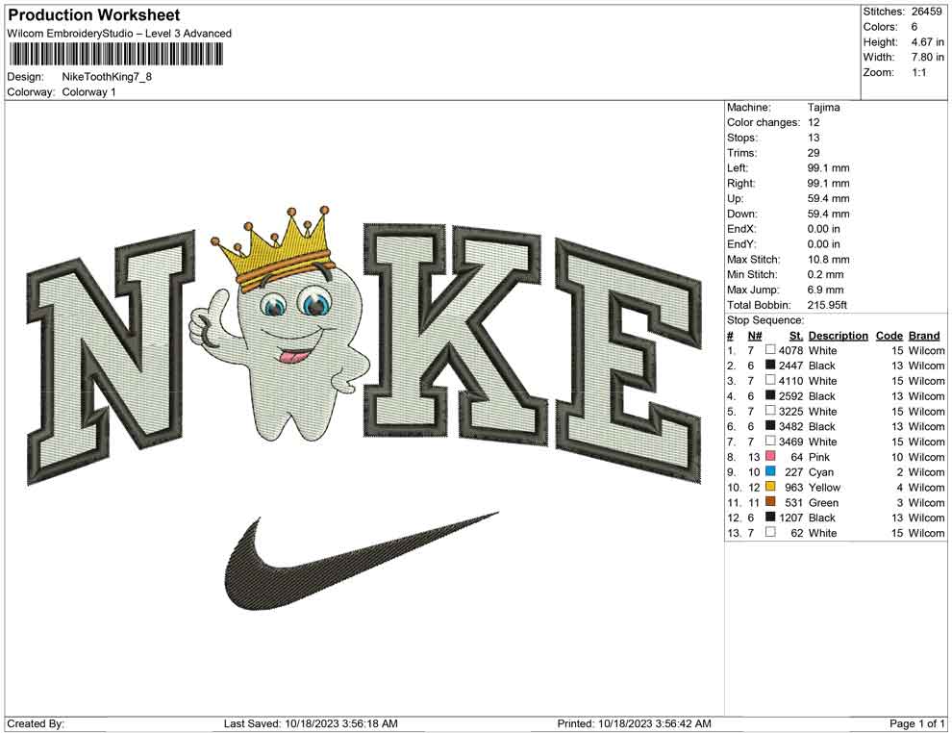Click 'Page 1 of 1' in the footer
The image size is (952, 733).
916,723
